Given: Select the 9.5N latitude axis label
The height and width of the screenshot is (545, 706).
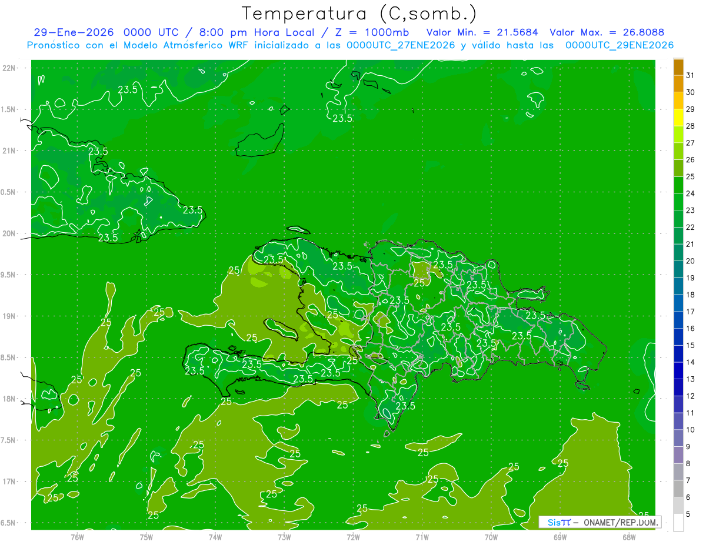Looking at the screenshot, I should point(9,275).
